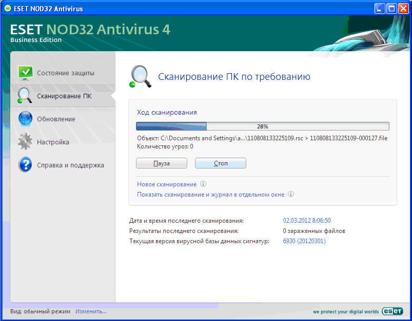Click Текущая версия вирусной базы данных сигнатур label
The image size is (412, 321).
coord(199,241)
